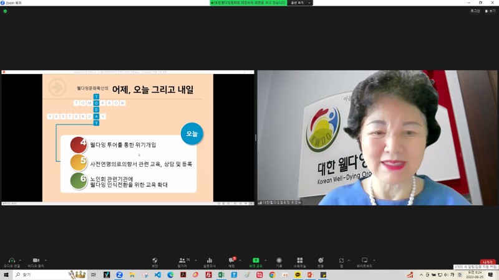This screenshot has width=499, height=280.
Task: Toggle audio connection (오디오 연결) headphone button
Action: click(11, 261)
